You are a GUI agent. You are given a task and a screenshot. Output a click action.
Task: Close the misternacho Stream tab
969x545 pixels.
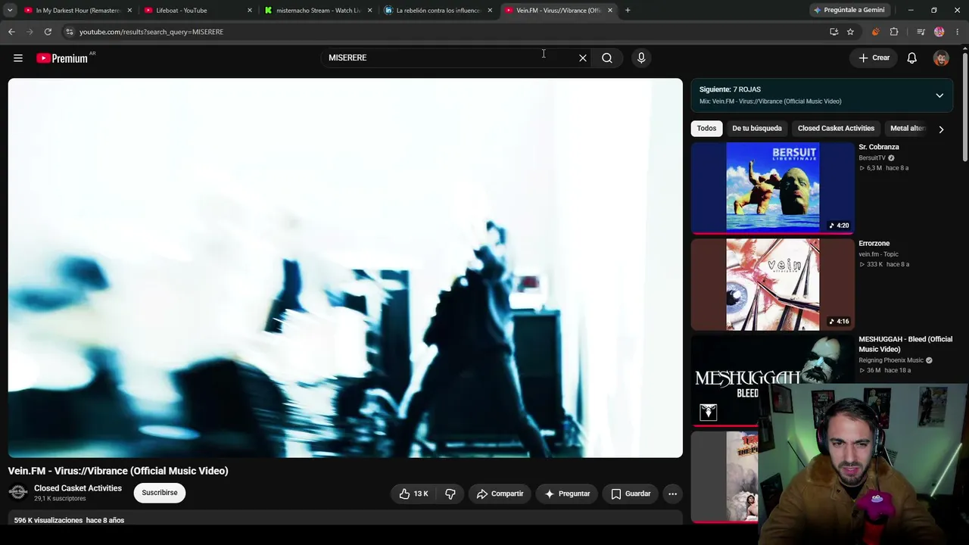(369, 11)
